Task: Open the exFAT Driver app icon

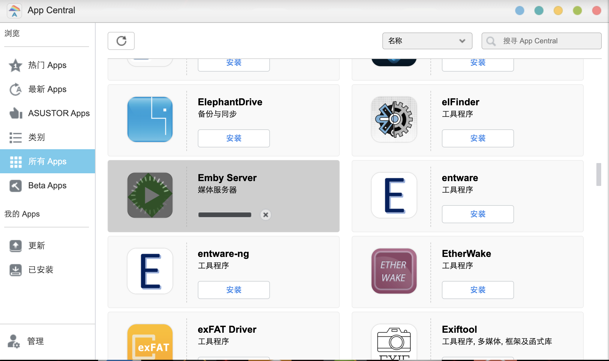Action: (x=150, y=342)
